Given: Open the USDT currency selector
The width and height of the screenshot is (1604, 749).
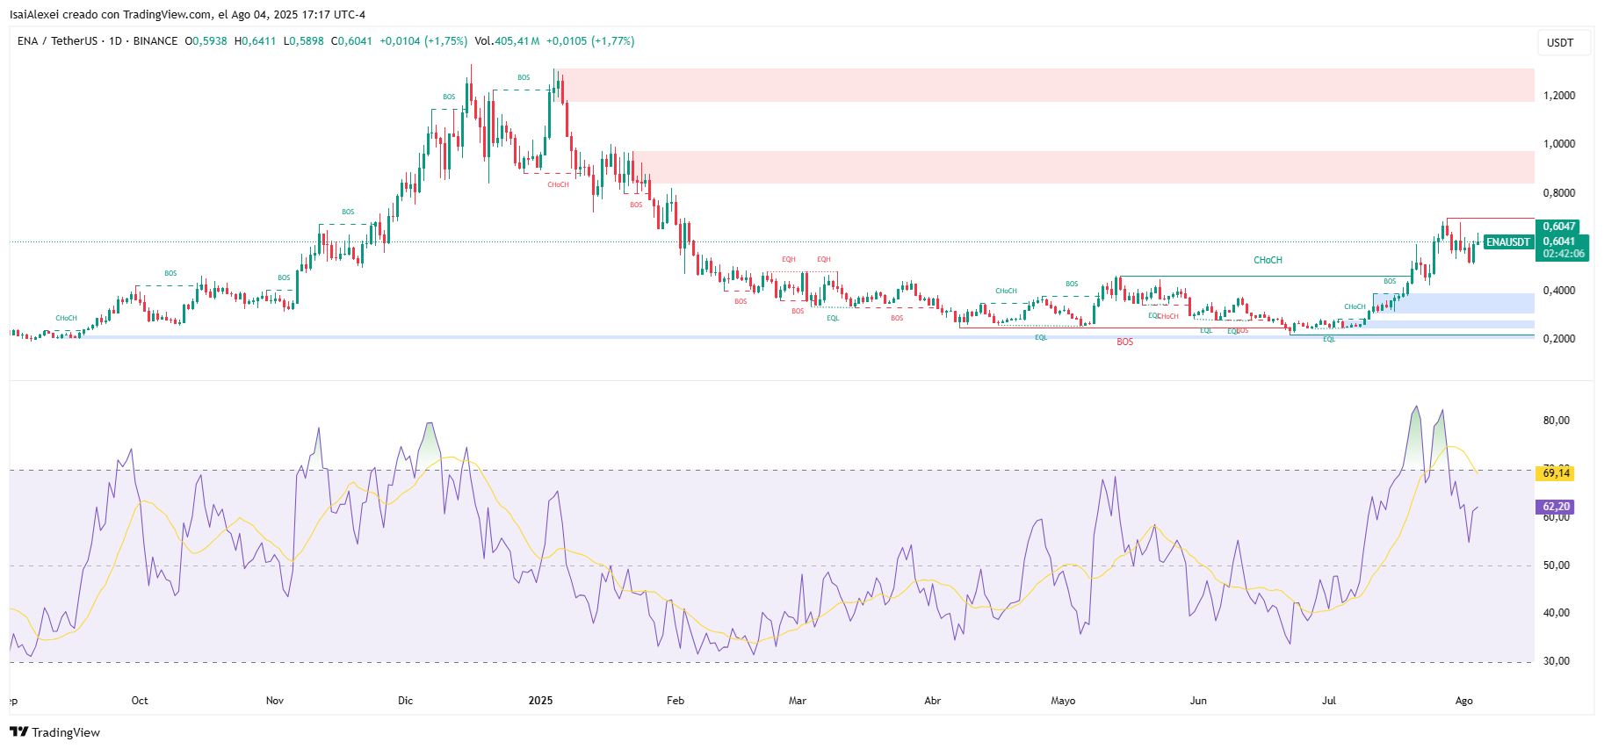Looking at the screenshot, I should coord(1560,42).
